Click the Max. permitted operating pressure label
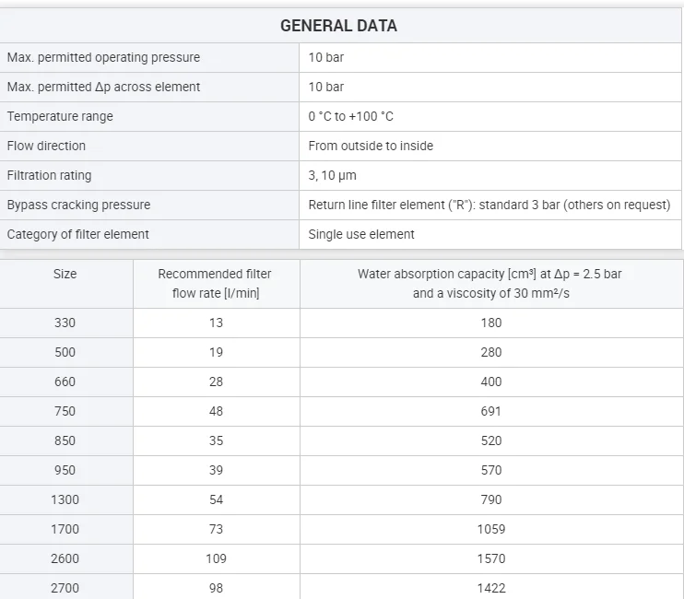The height and width of the screenshot is (599, 684). [x=103, y=57]
